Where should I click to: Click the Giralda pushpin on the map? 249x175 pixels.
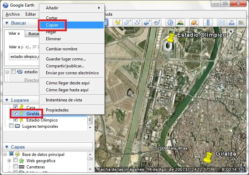coord(208,157)
